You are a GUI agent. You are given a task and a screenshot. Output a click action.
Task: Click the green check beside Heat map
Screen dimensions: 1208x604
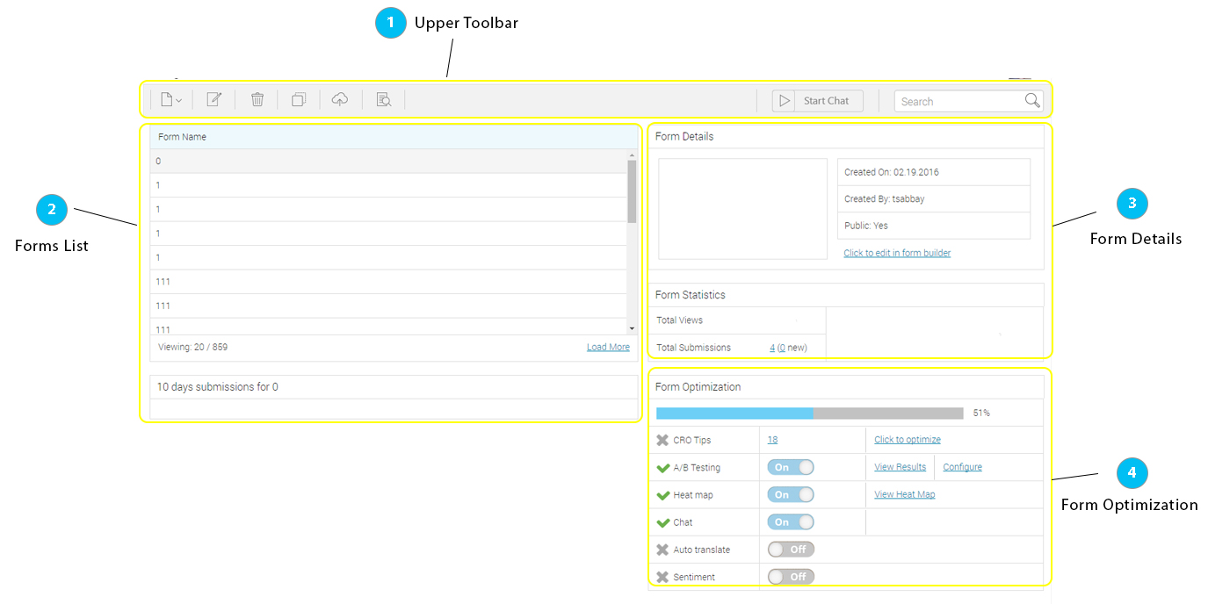663,495
